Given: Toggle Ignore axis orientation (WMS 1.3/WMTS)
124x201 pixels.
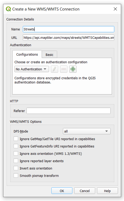Looking at the screenshot, I should [16, 154].
